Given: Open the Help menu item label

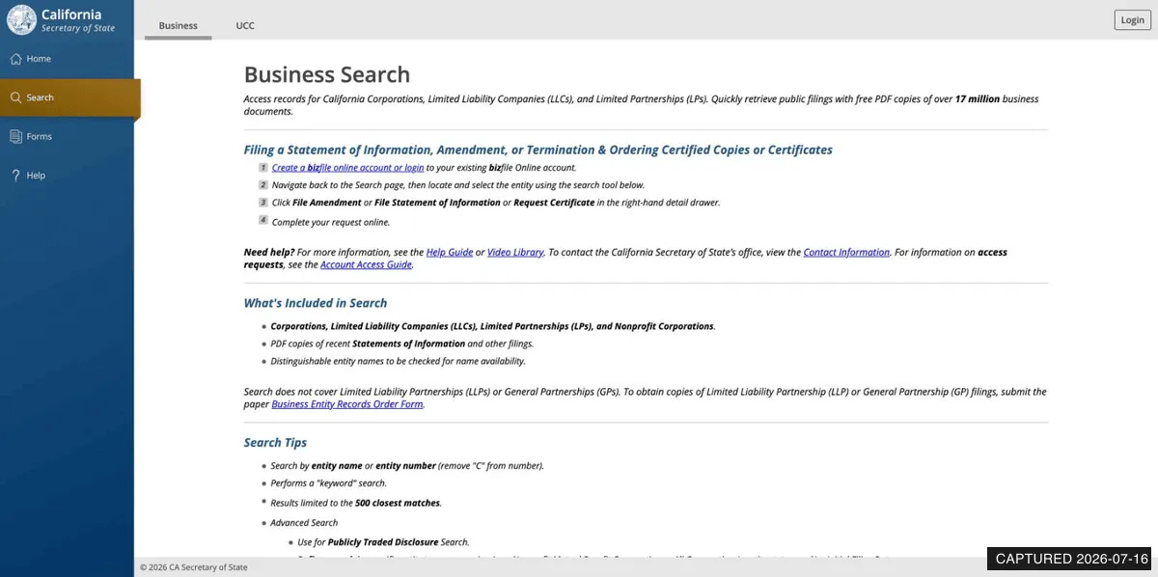Looking at the screenshot, I should click(x=36, y=176).
